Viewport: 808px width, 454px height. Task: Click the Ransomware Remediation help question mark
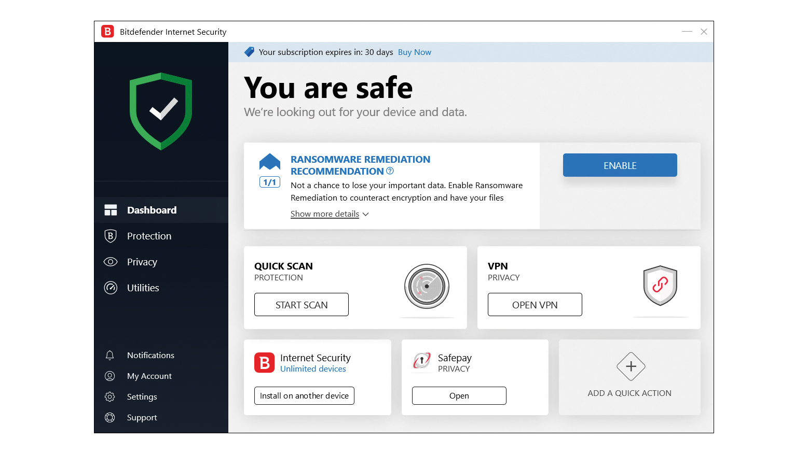tap(390, 171)
